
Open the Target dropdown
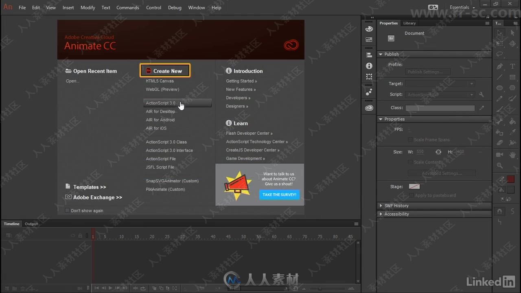pos(440,83)
